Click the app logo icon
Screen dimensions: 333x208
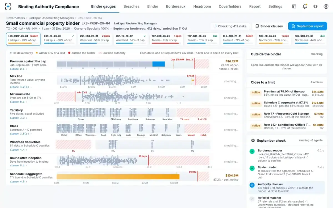[8, 6]
